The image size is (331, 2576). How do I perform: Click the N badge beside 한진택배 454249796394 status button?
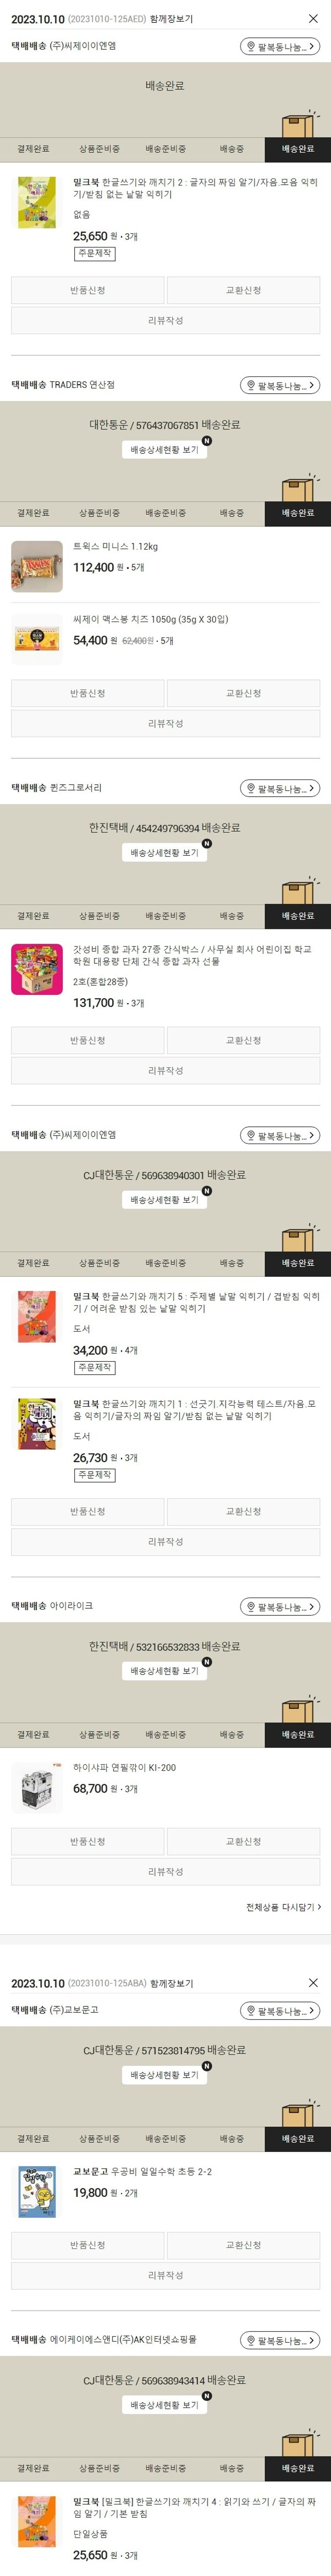[x=207, y=844]
